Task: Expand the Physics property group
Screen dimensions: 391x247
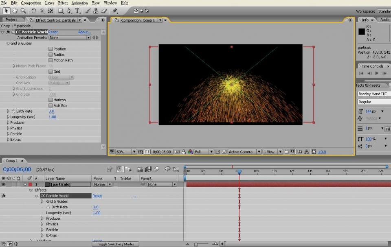Action: coord(8,128)
